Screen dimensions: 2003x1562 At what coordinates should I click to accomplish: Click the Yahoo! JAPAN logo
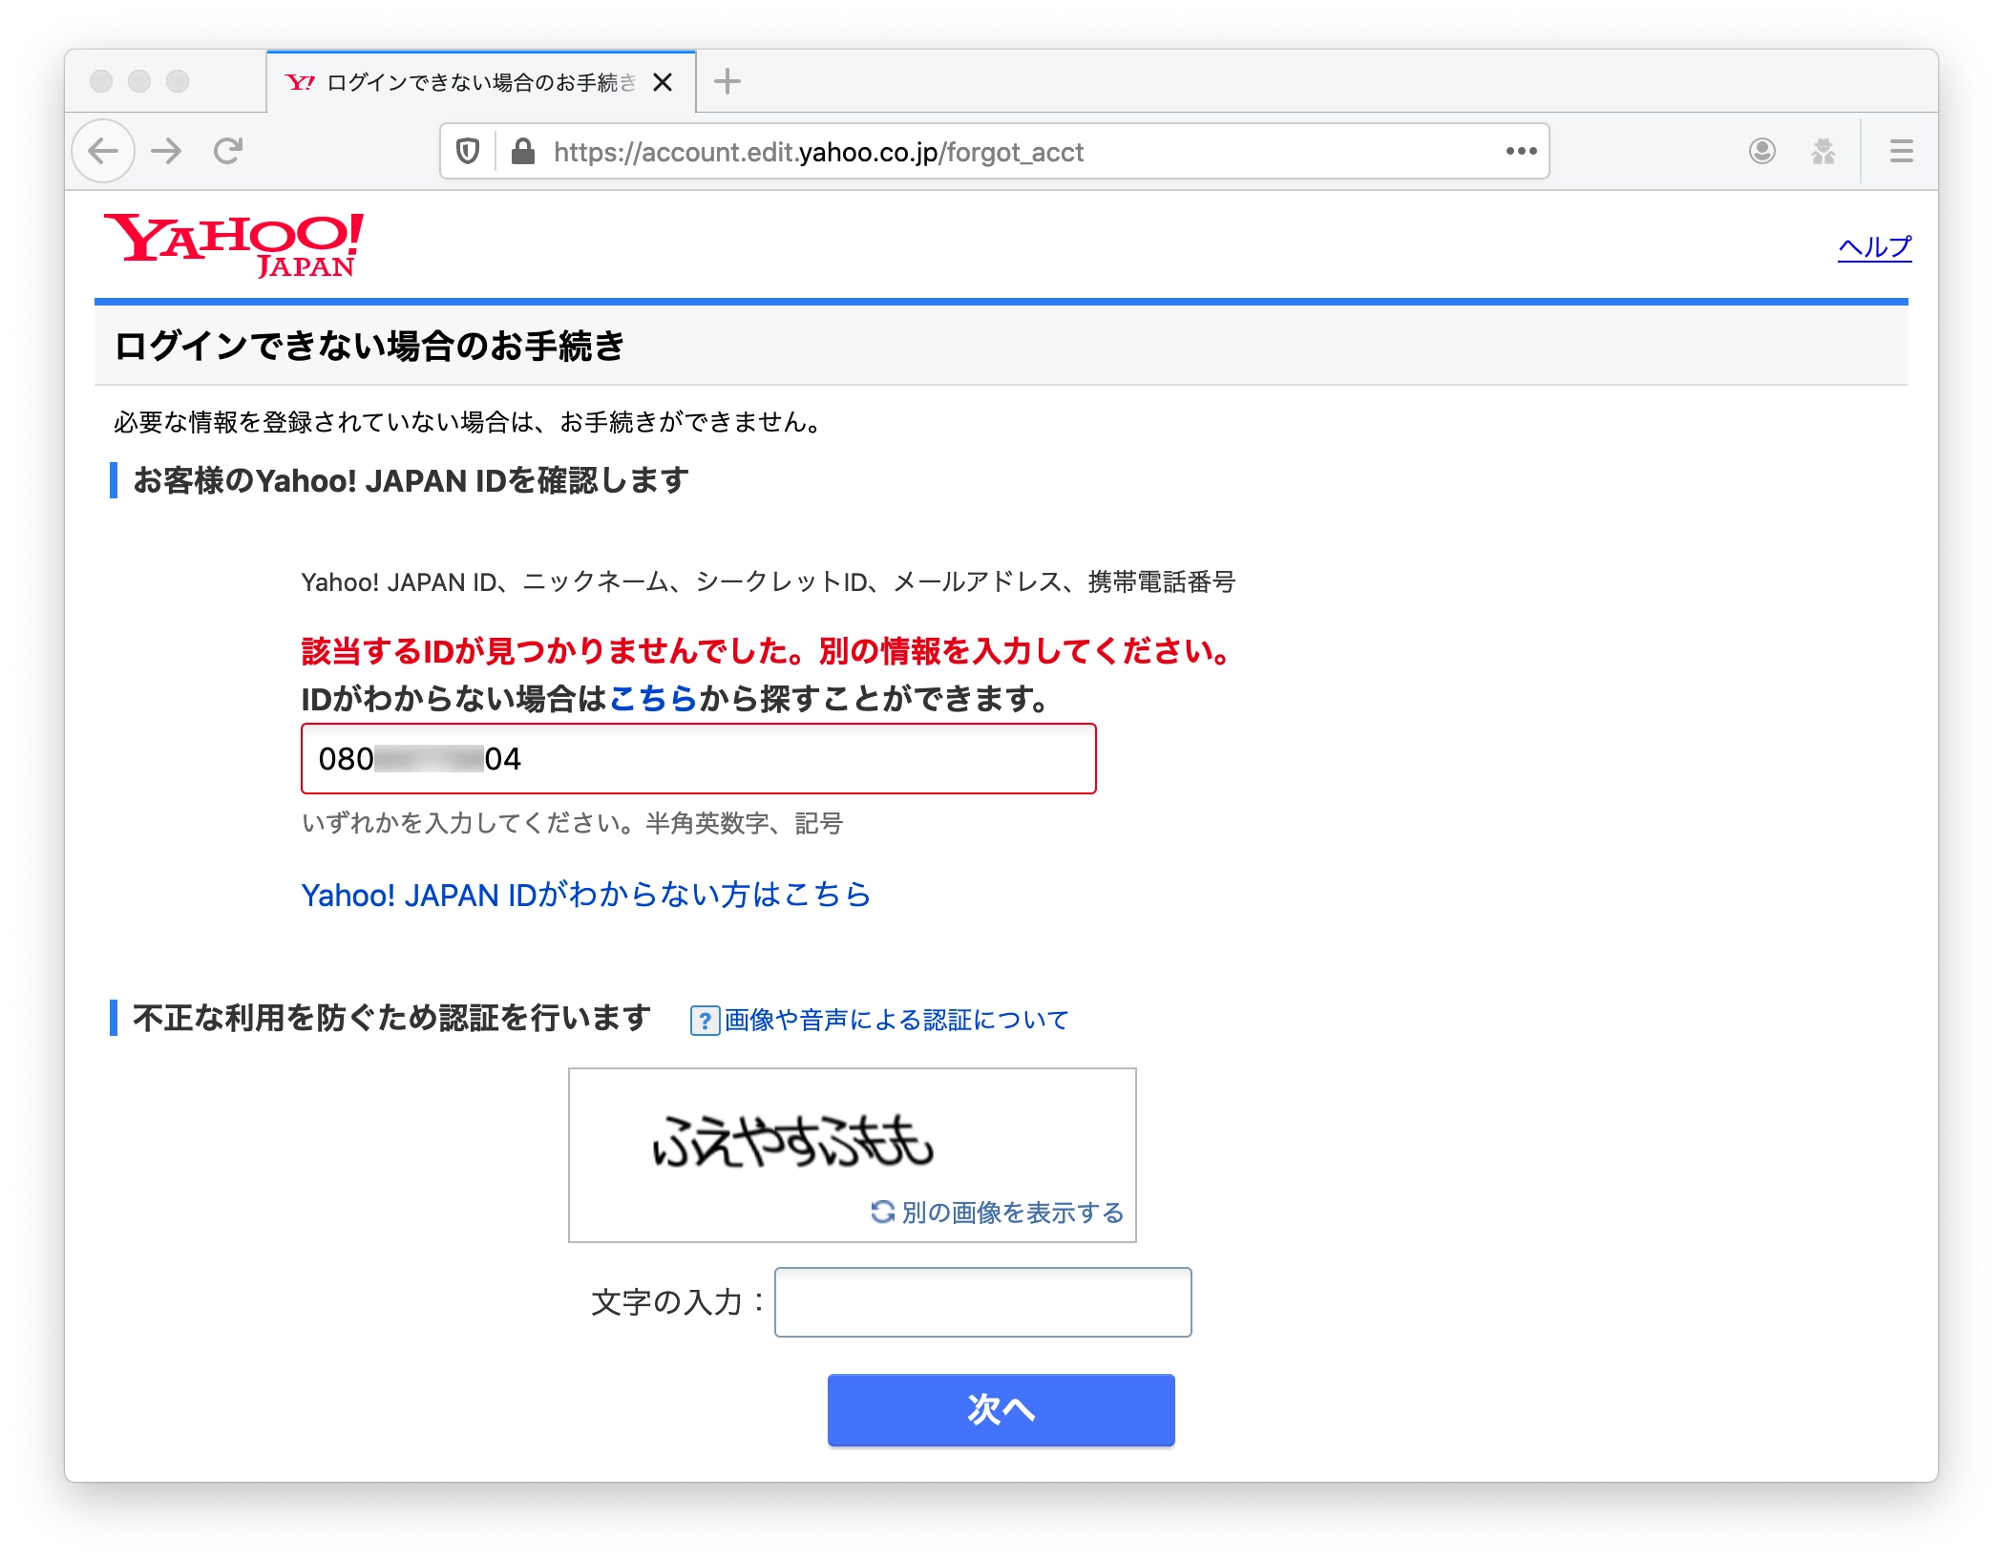pos(234,244)
